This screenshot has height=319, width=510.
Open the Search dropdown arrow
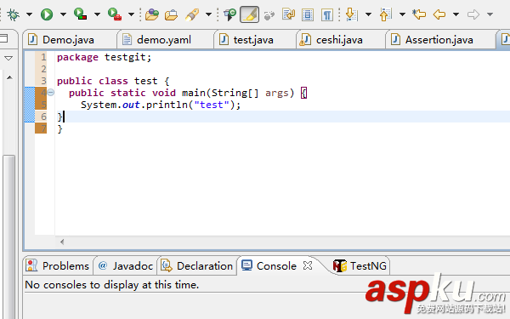click(208, 14)
